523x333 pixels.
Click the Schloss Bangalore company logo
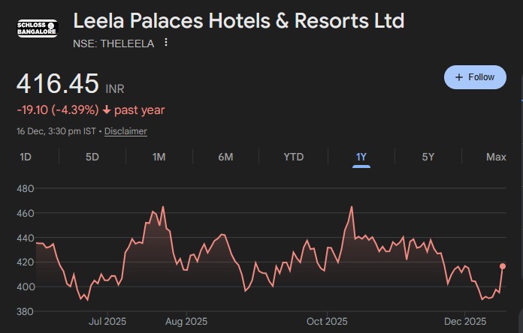[35, 31]
